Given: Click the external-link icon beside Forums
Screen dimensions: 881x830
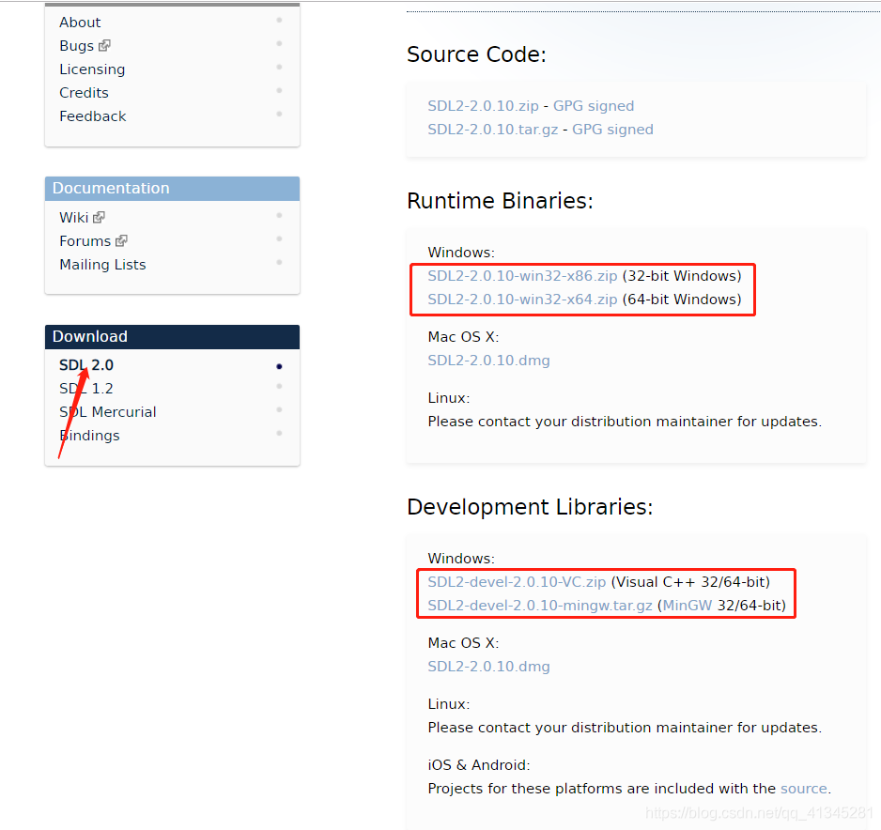Looking at the screenshot, I should click(121, 240).
